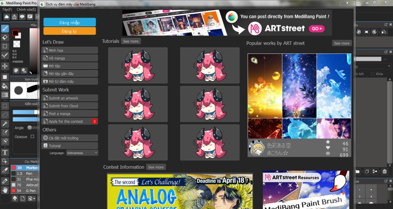Toggle the Opaque checkbox
393x209 pixels.
32,137
